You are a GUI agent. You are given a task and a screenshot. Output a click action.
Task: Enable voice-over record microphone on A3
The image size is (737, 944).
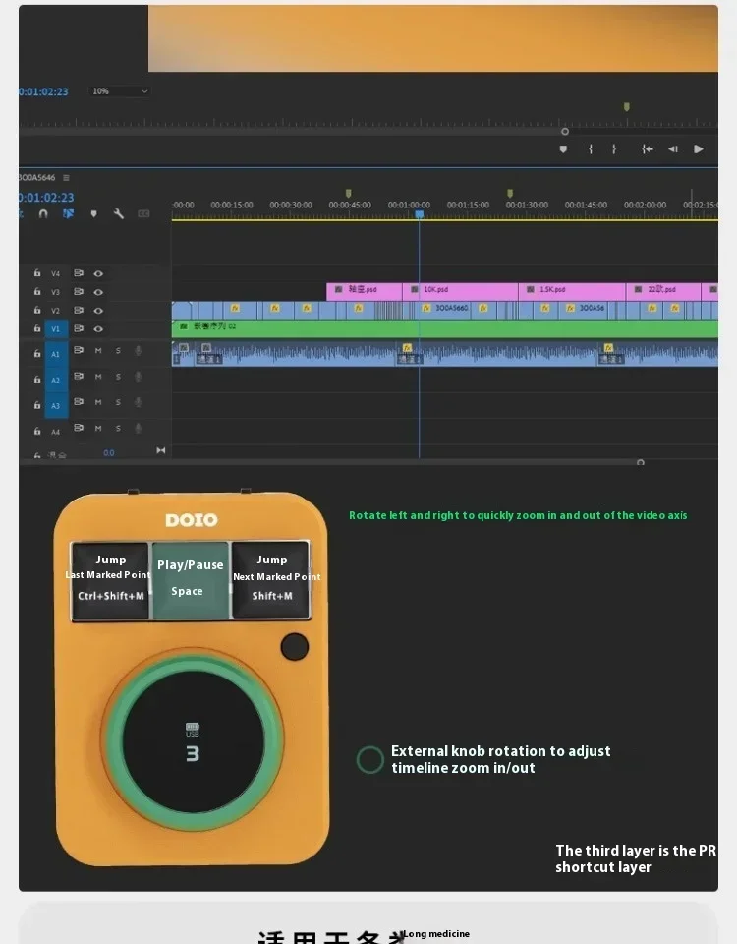(x=138, y=402)
